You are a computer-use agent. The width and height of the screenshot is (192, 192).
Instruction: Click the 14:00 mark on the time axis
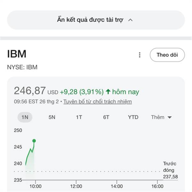[x=117, y=186]
